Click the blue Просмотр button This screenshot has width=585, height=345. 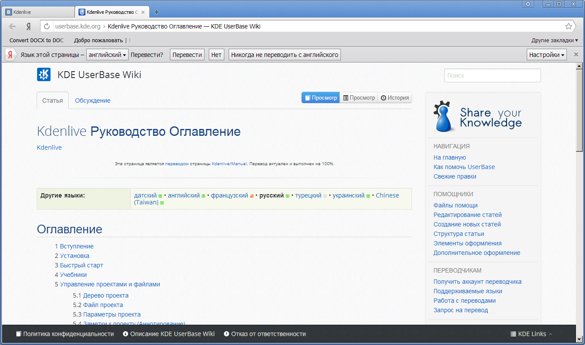coord(321,98)
